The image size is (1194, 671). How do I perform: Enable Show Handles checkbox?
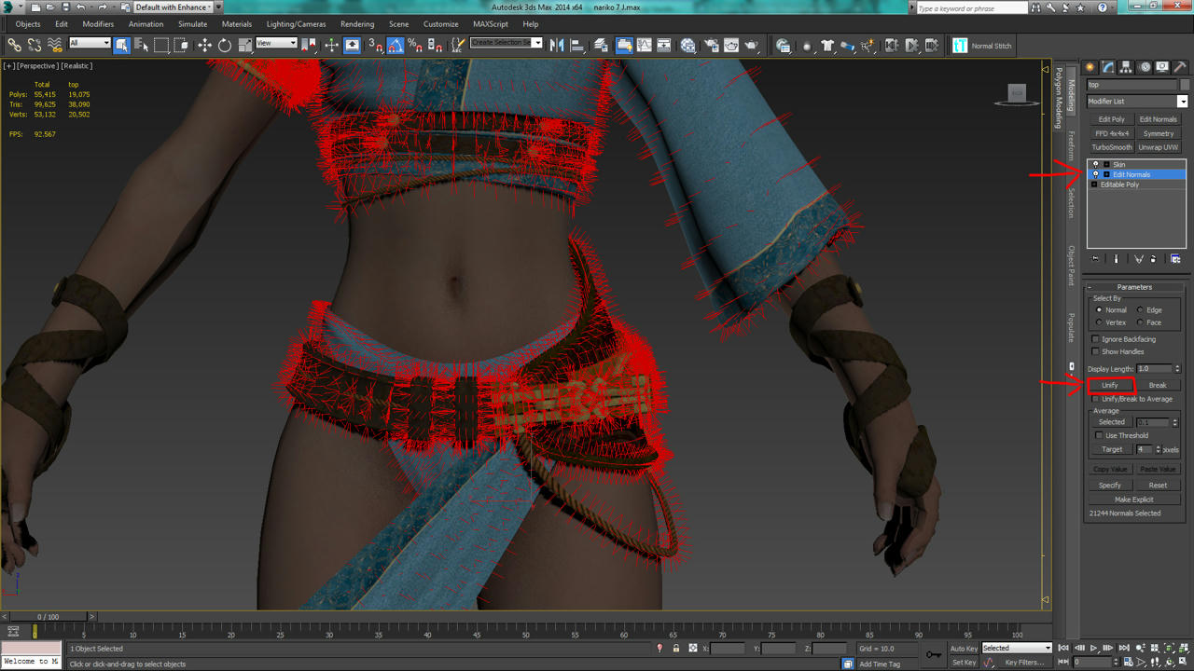click(x=1096, y=351)
